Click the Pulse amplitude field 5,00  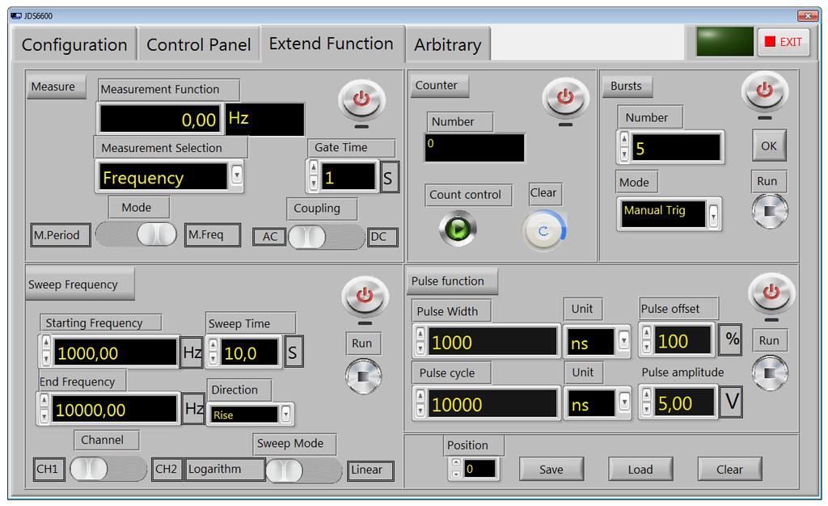(684, 403)
